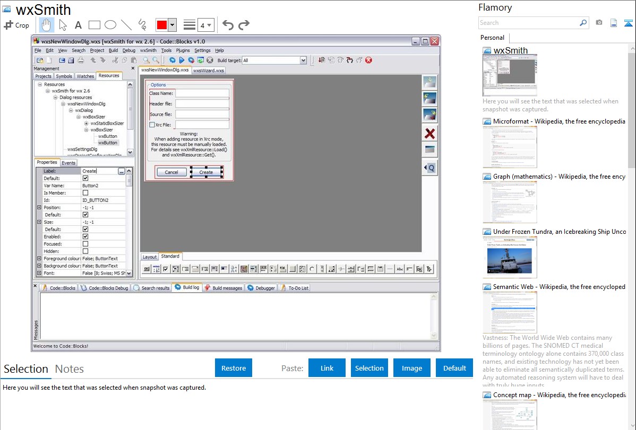Click the red color swatch
The image size is (636, 430).
(162, 25)
